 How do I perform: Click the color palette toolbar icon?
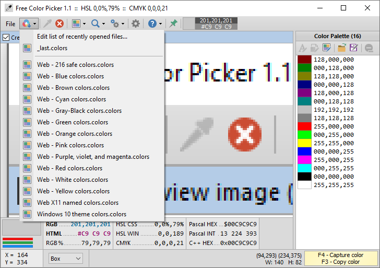coord(76,24)
